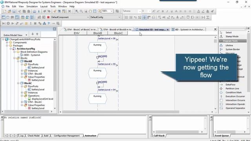Open the DefaultComponent dropdown

point(88,17)
